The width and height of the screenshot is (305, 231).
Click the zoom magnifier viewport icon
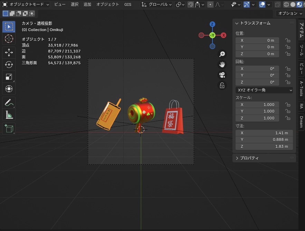coord(222,54)
